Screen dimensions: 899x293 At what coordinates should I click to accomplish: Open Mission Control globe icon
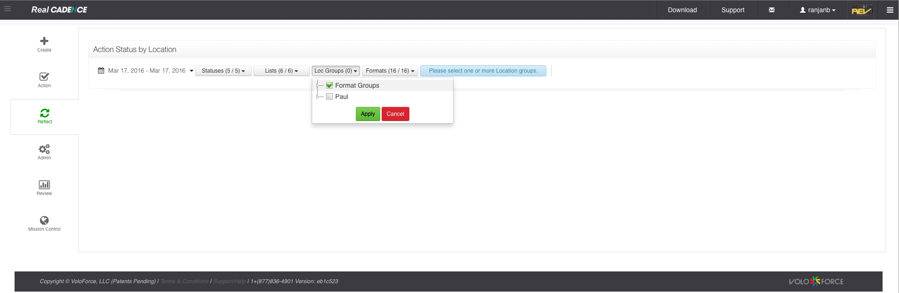(44, 220)
